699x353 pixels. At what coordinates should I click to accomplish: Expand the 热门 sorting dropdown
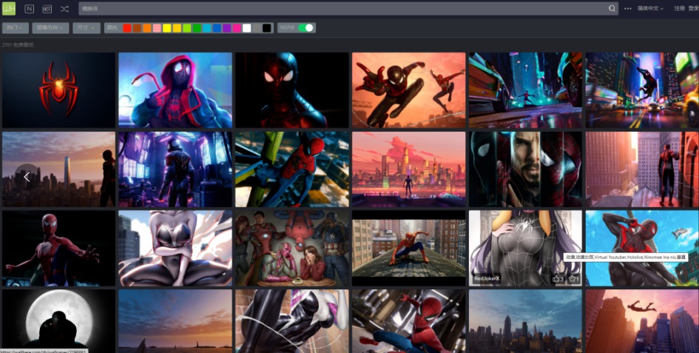[15, 28]
